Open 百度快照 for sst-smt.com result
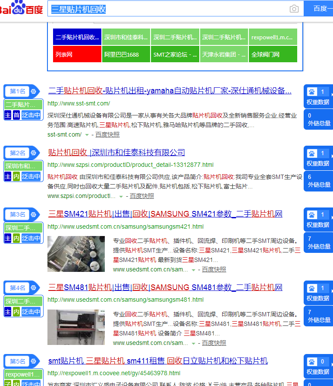 click(x=107, y=135)
